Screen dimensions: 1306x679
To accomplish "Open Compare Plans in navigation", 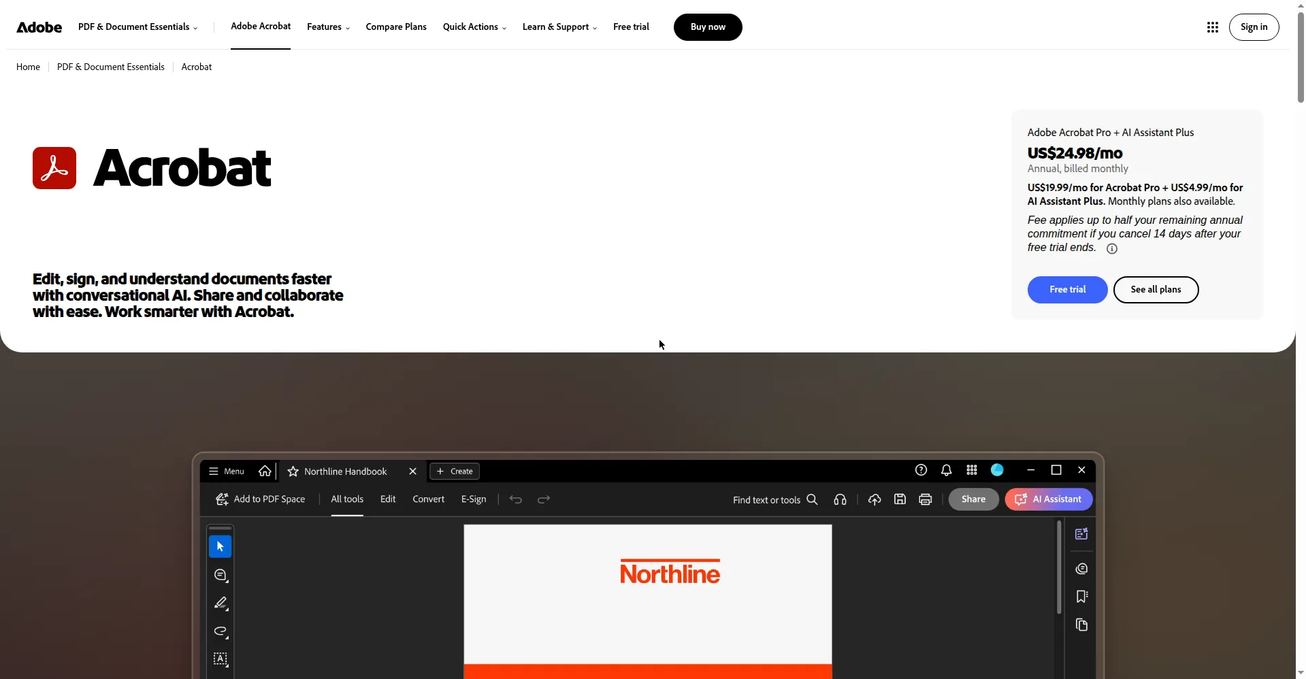I will tap(396, 27).
